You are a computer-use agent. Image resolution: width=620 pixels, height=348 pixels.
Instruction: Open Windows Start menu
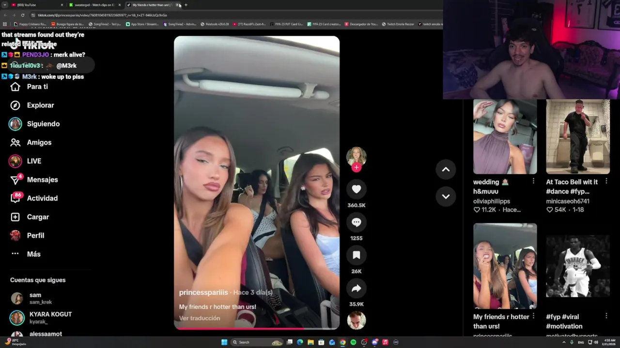(224, 342)
